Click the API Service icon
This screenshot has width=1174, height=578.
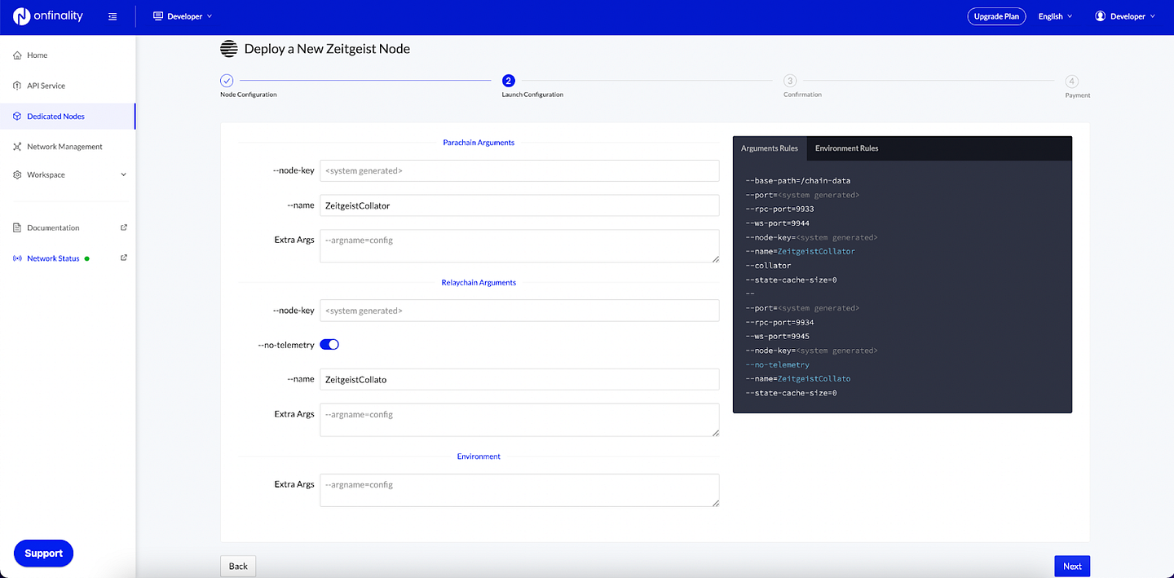pyautogui.click(x=18, y=86)
